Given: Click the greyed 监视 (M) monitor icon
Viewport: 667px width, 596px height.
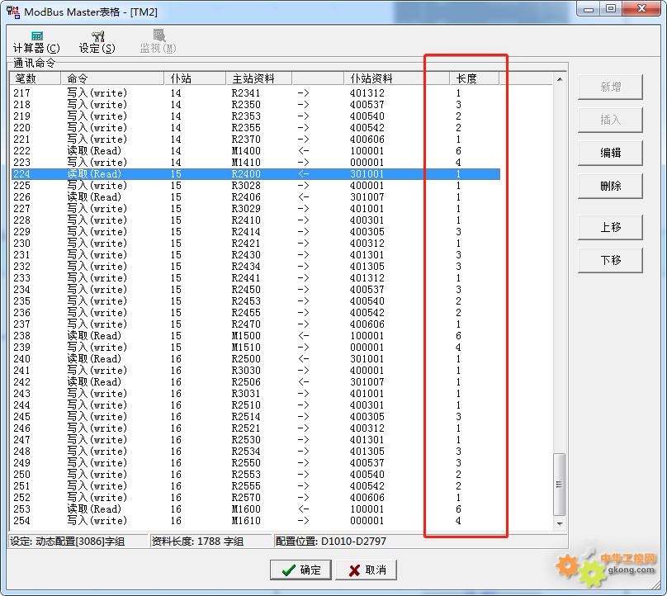Looking at the screenshot, I should pyautogui.click(x=158, y=41).
